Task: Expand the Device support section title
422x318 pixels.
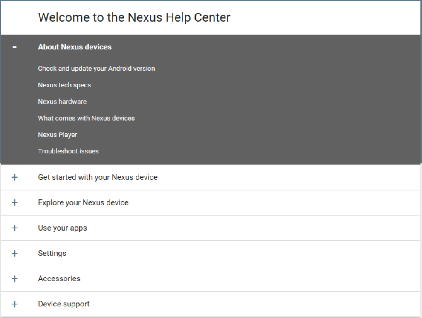Action: coord(64,304)
